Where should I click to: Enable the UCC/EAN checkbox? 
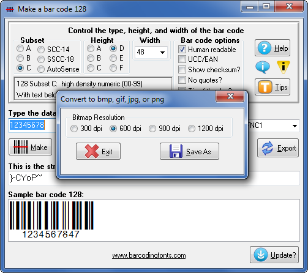click(182, 59)
